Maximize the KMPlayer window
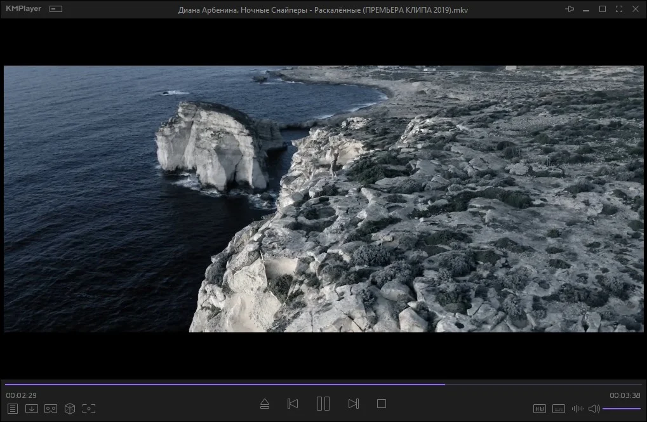 pos(603,9)
